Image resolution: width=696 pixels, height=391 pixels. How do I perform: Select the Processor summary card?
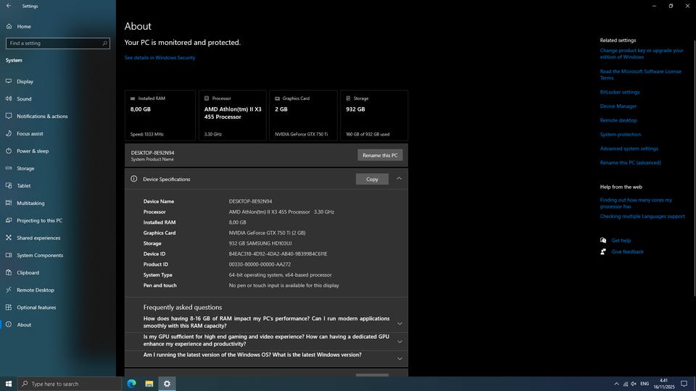click(x=233, y=115)
